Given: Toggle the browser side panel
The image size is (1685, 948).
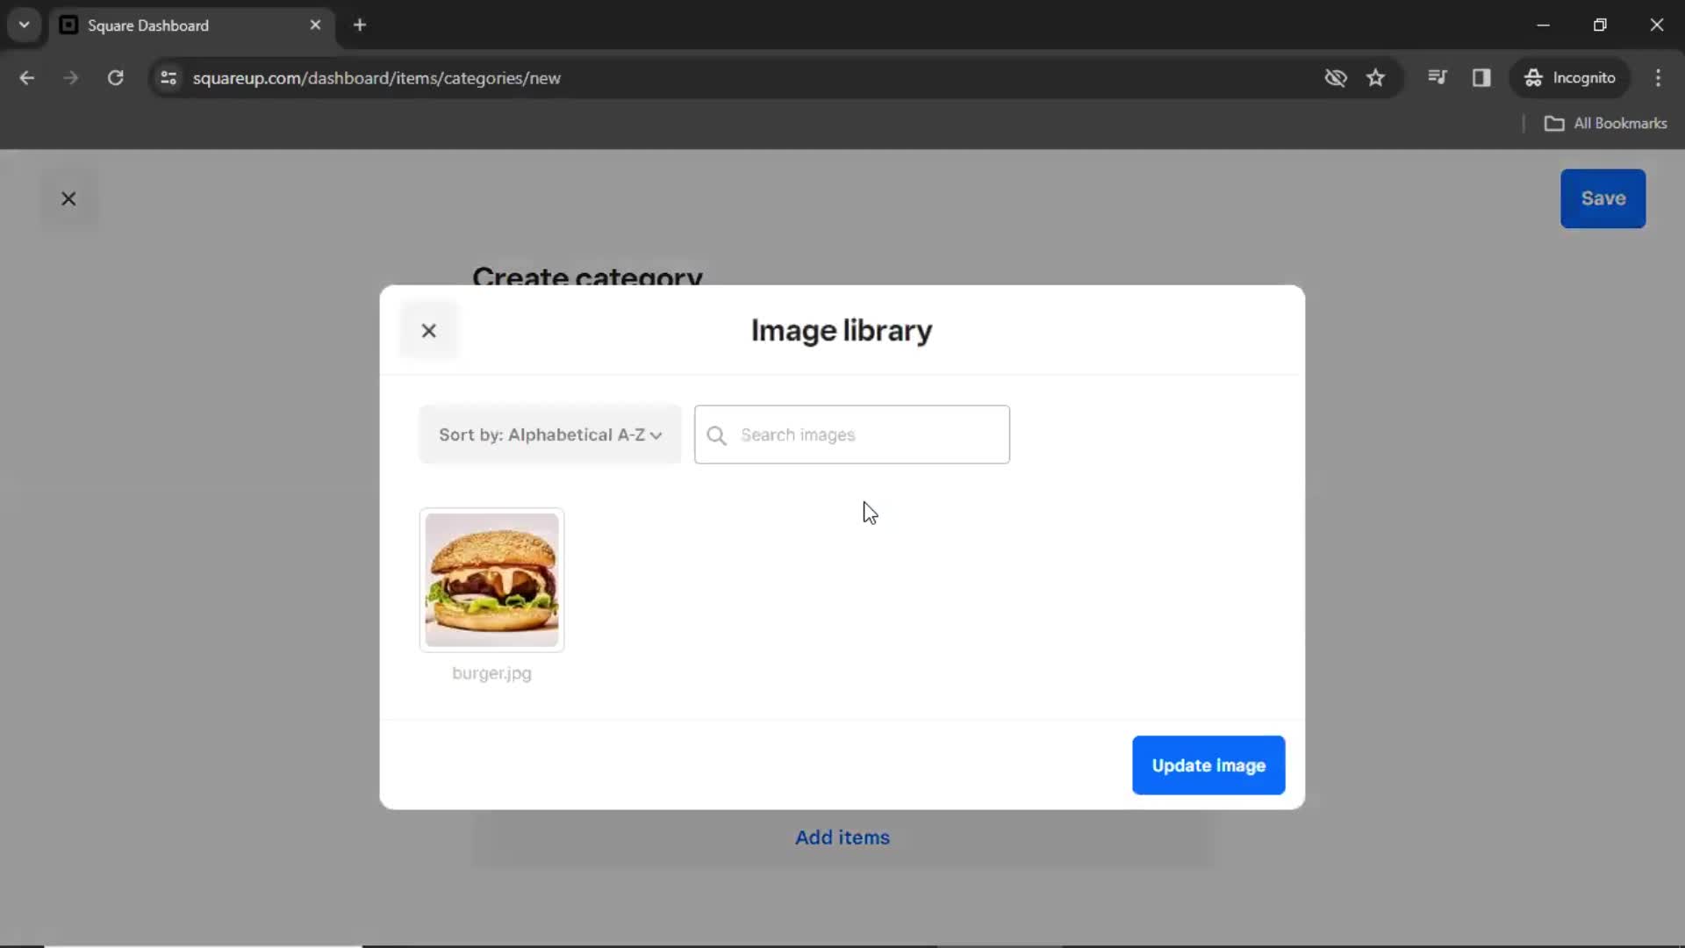Looking at the screenshot, I should (x=1481, y=77).
